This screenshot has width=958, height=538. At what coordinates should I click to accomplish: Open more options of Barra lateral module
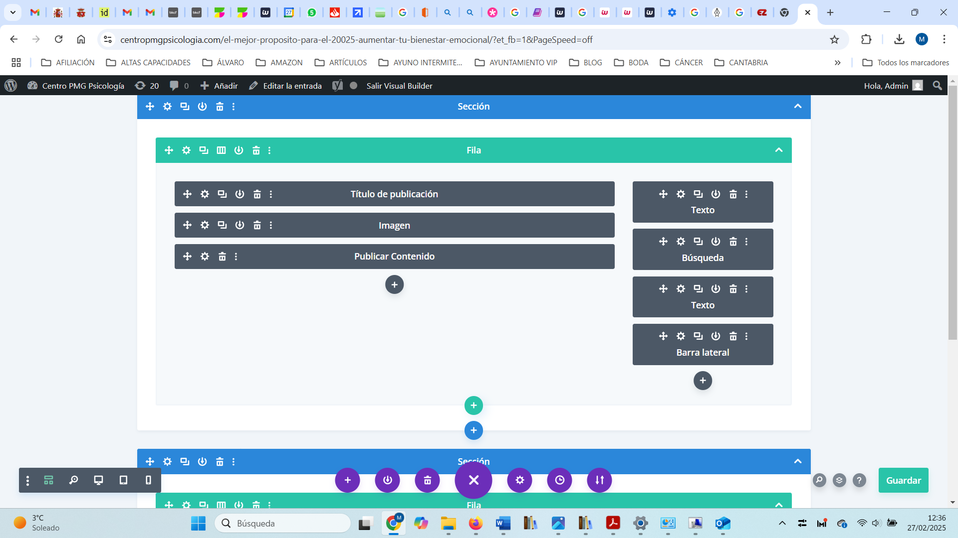(x=746, y=336)
